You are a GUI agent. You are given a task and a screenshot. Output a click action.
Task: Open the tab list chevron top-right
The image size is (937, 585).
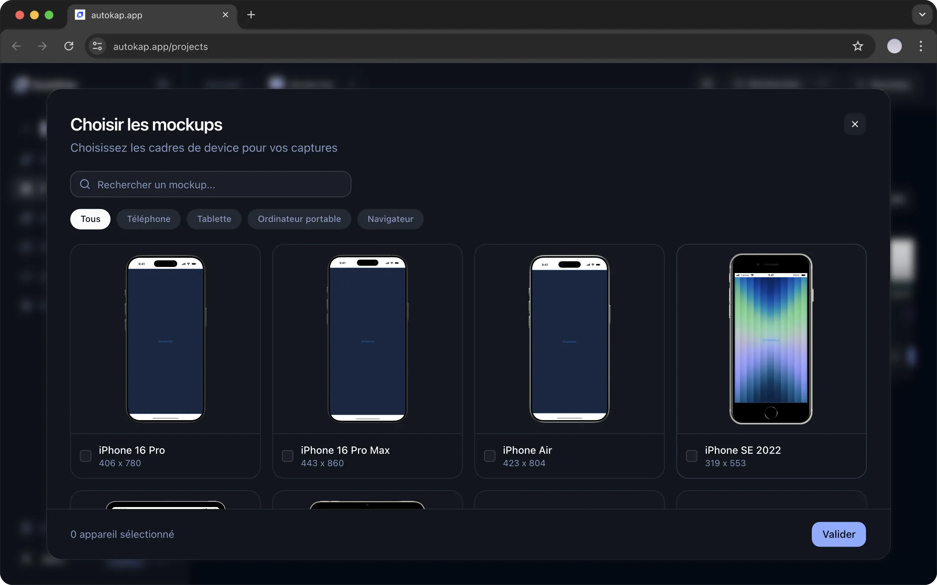(922, 15)
